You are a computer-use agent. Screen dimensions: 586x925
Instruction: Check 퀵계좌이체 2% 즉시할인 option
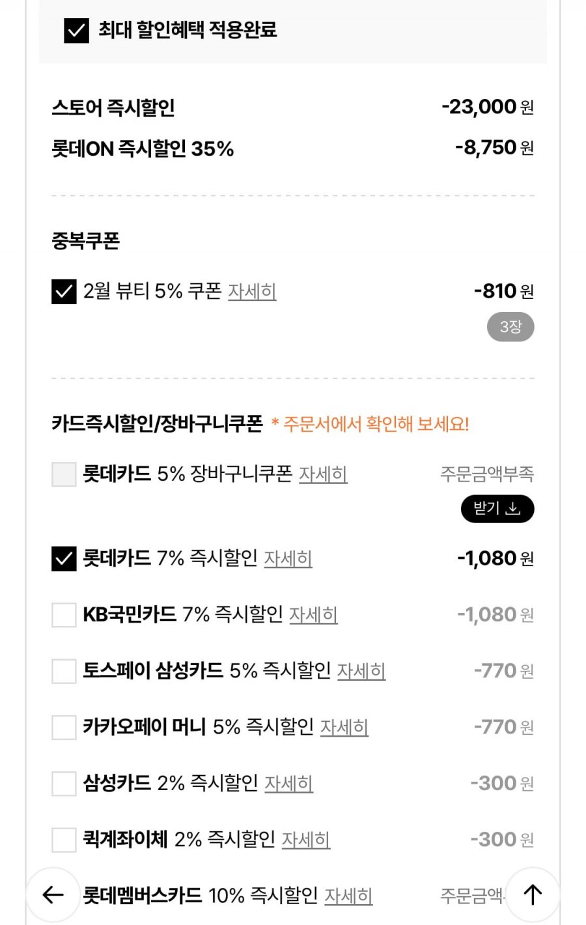click(x=64, y=840)
